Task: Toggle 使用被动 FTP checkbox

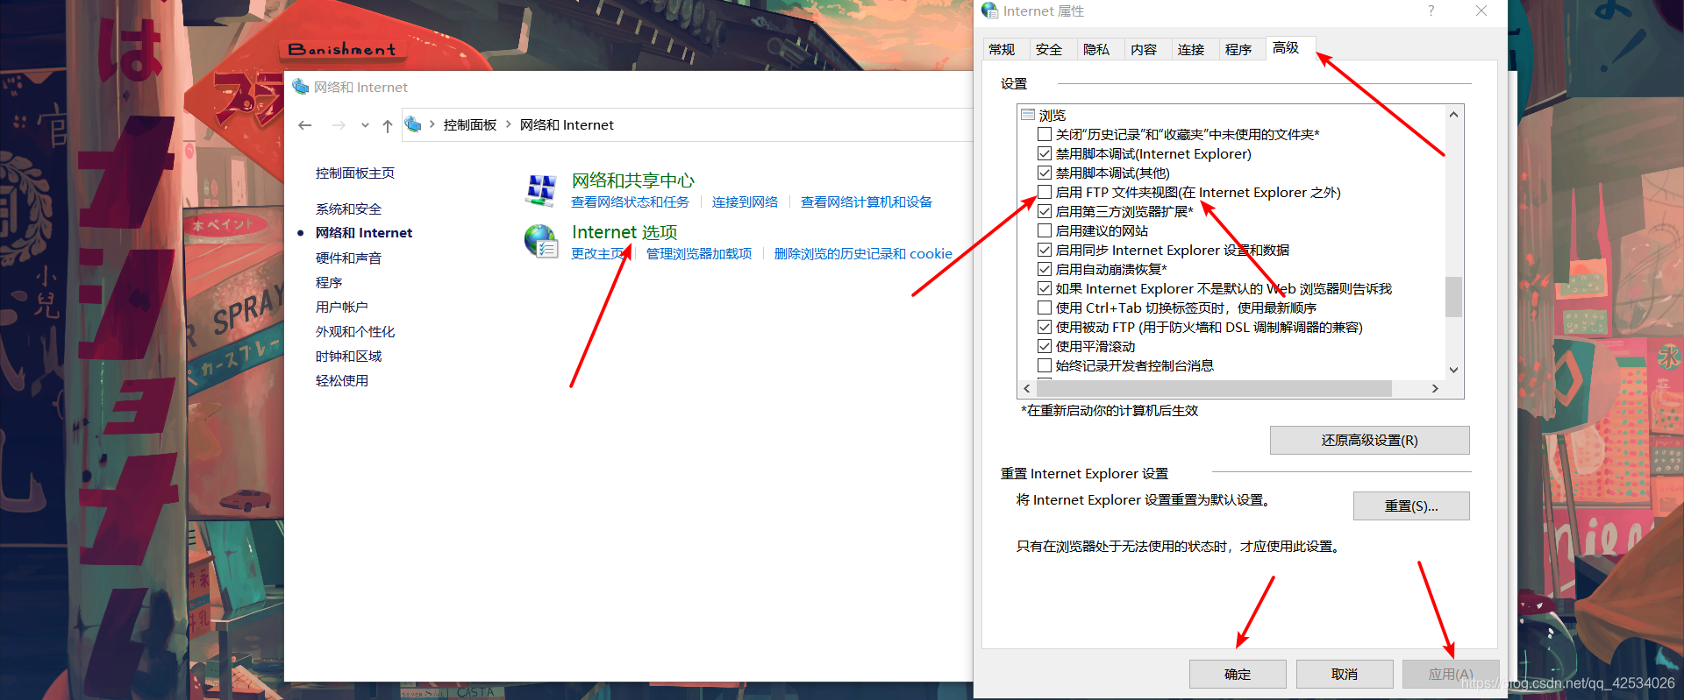Action: (1045, 327)
